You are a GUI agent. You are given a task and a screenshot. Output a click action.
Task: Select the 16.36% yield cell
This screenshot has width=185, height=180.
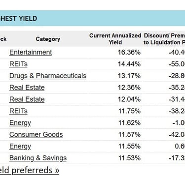coord(129,53)
